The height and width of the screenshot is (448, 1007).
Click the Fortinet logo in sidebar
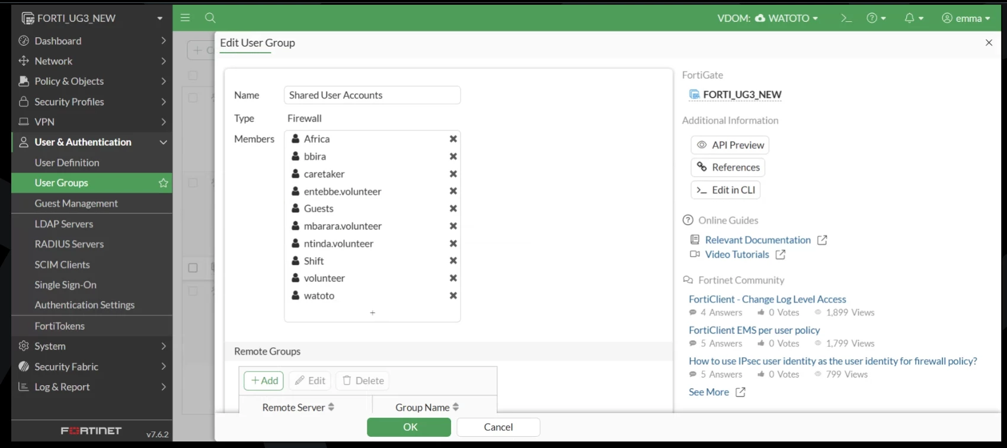pos(91,431)
